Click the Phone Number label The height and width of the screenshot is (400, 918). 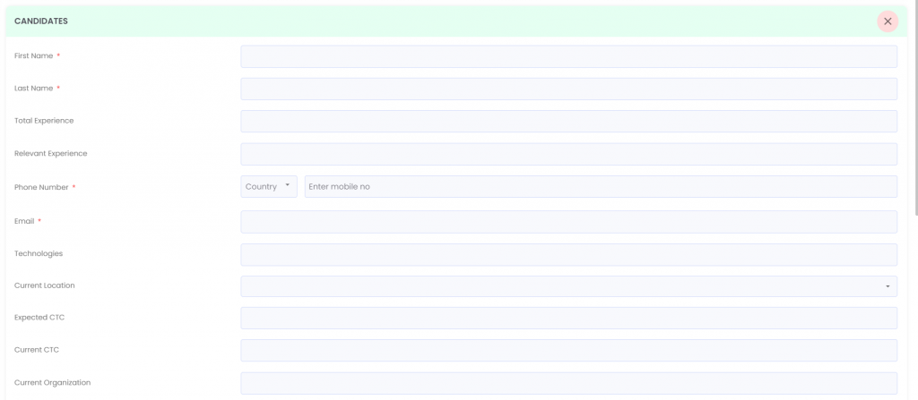[x=41, y=187]
